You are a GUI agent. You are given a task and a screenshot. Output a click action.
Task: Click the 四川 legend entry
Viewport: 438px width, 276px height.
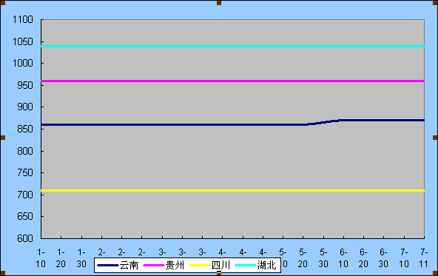point(209,265)
